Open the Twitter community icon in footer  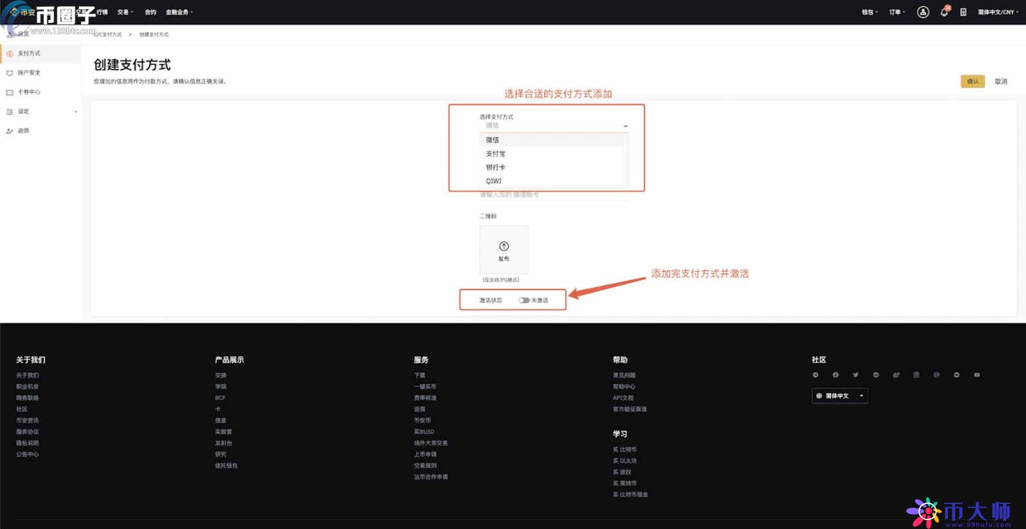(855, 375)
